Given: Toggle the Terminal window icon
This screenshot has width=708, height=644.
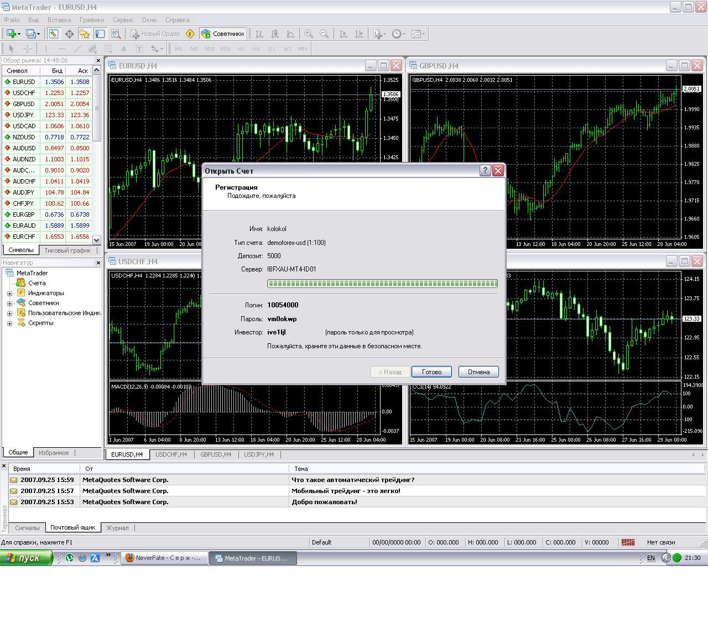Looking at the screenshot, I should [100, 34].
